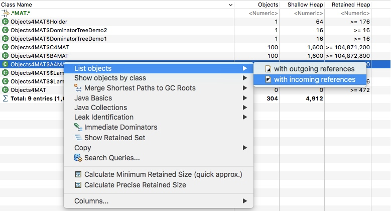Click the Search Queries database icon
This screenshot has width=391, height=211.
click(78, 158)
